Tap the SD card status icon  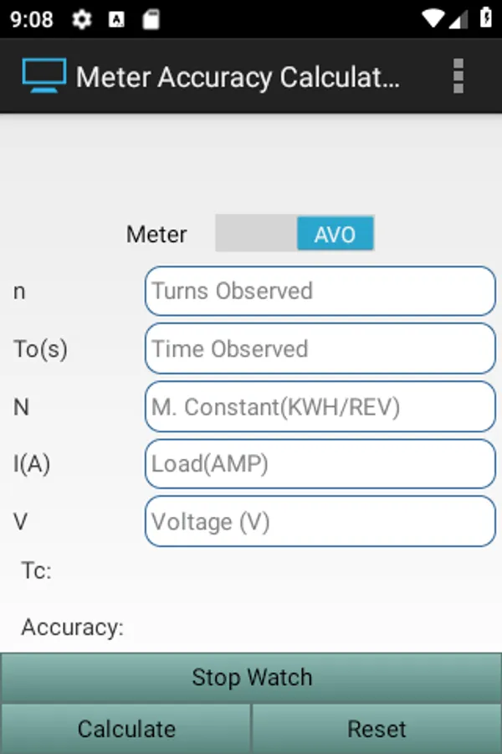151,20
